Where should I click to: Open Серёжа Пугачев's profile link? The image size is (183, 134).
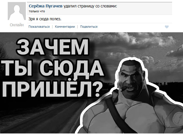pos(46,6)
